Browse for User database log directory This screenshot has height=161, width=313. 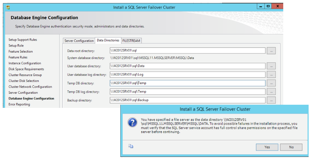[x=271, y=74]
